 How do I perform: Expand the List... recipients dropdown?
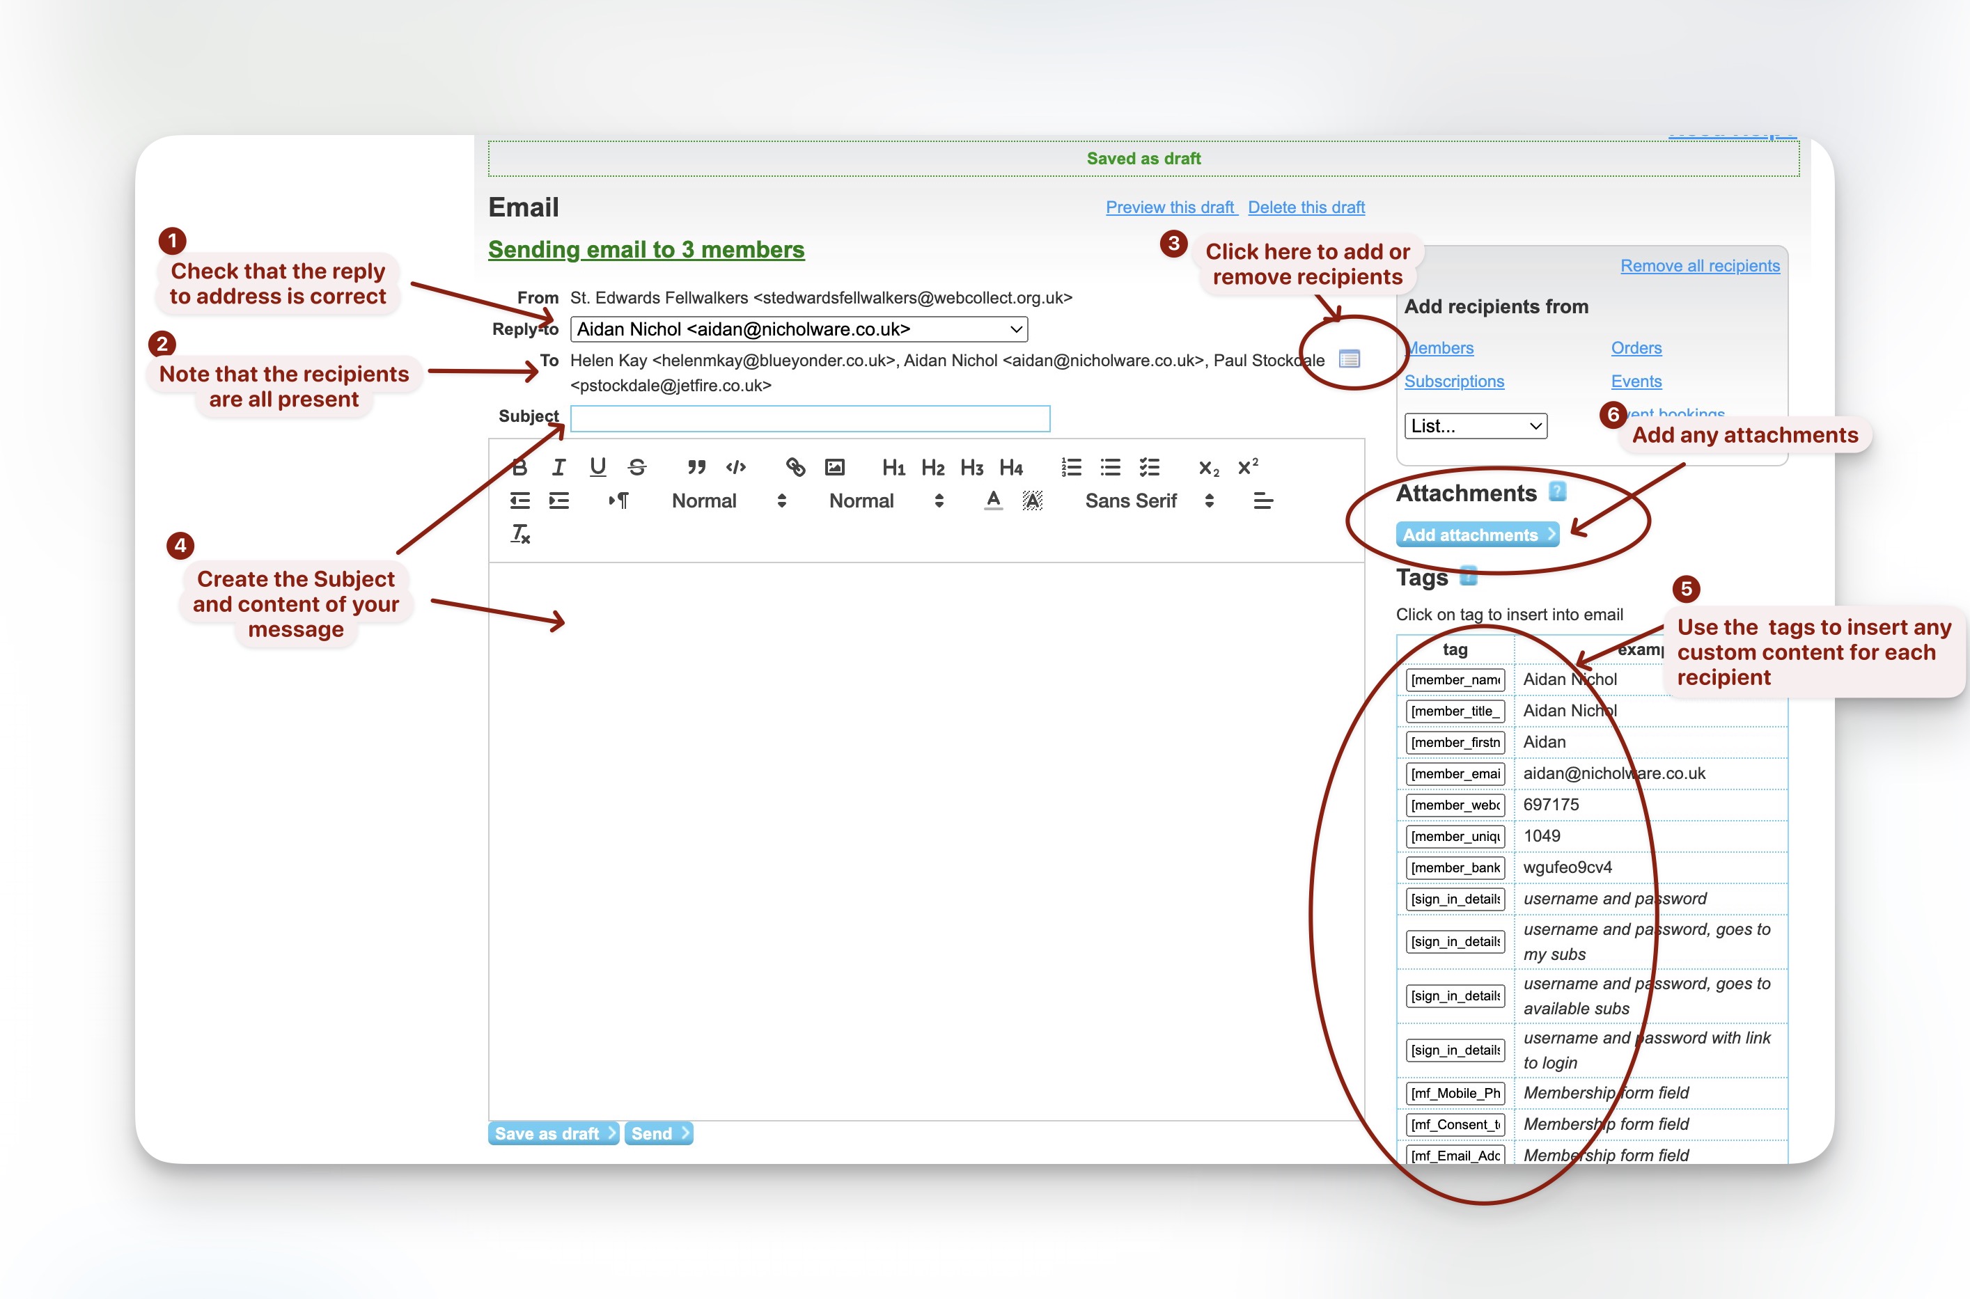(1475, 426)
